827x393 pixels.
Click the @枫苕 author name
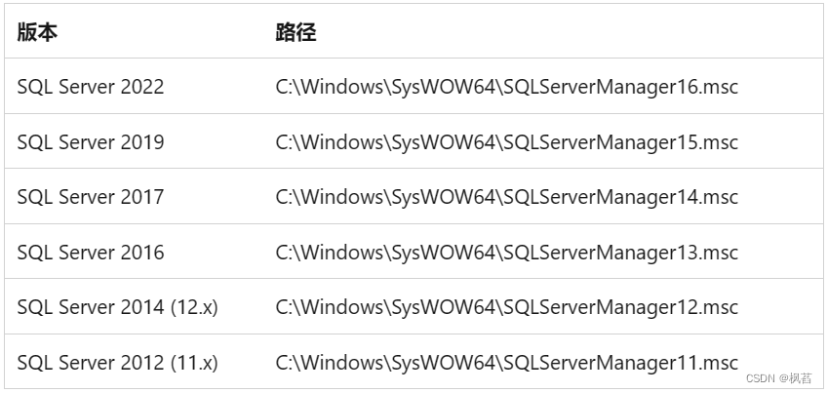[x=797, y=378]
